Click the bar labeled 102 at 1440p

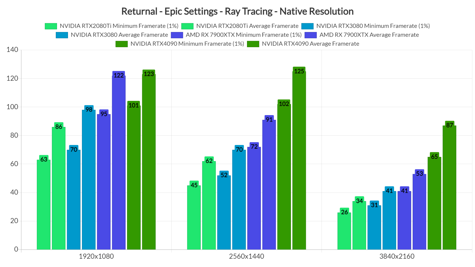click(284, 177)
